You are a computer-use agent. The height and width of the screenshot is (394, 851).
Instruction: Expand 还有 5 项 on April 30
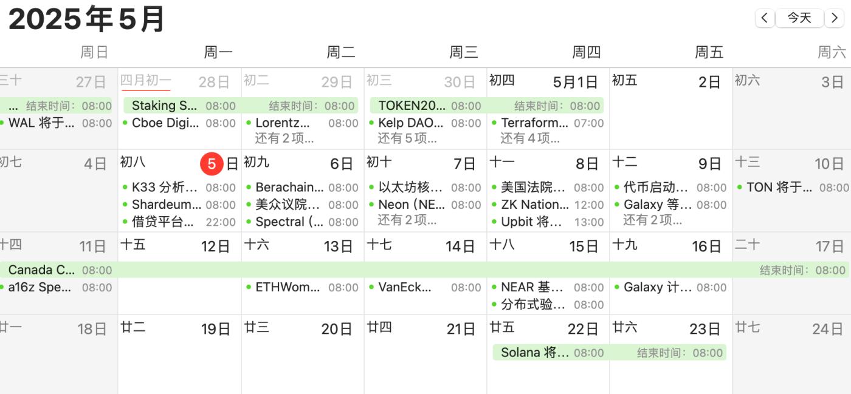[407, 138]
